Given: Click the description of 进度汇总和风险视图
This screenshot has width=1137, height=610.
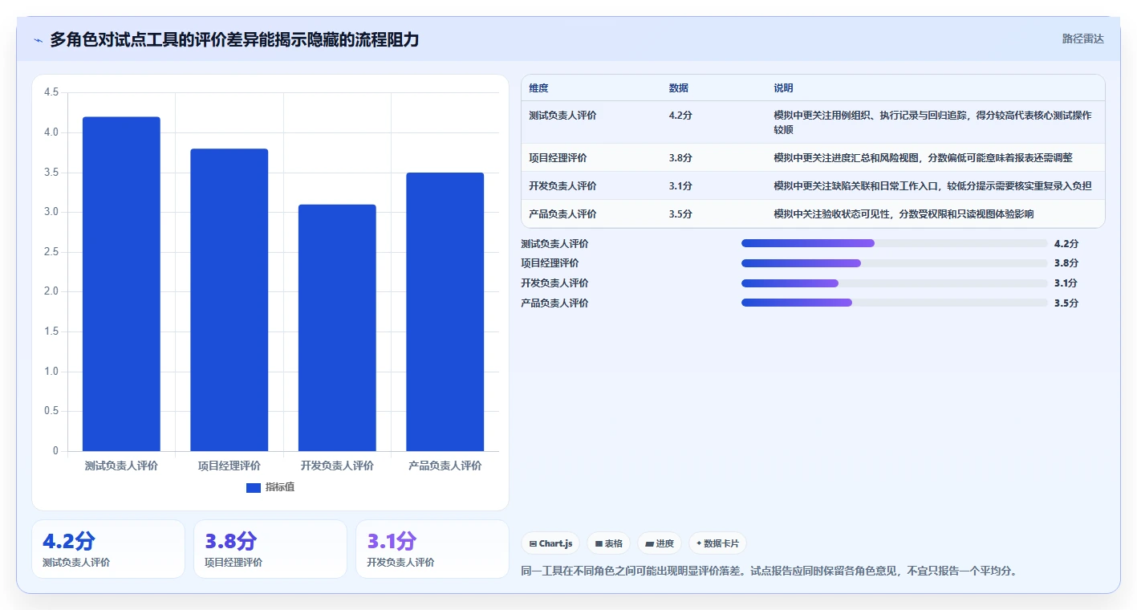Looking at the screenshot, I should point(923,158).
